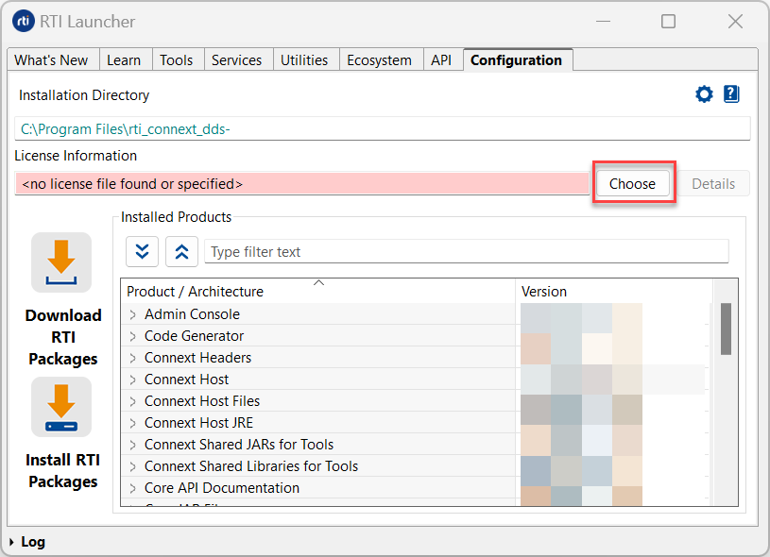Open the Services tab
The width and height of the screenshot is (770, 557).
click(x=237, y=59)
